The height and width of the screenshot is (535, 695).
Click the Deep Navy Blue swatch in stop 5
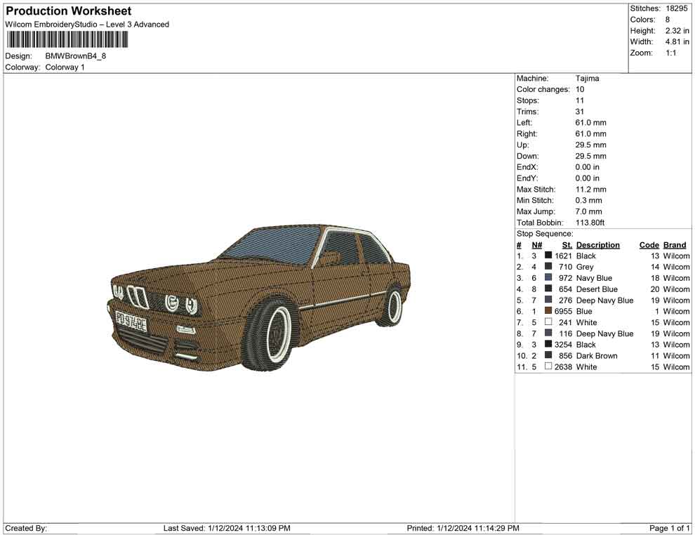click(x=548, y=299)
